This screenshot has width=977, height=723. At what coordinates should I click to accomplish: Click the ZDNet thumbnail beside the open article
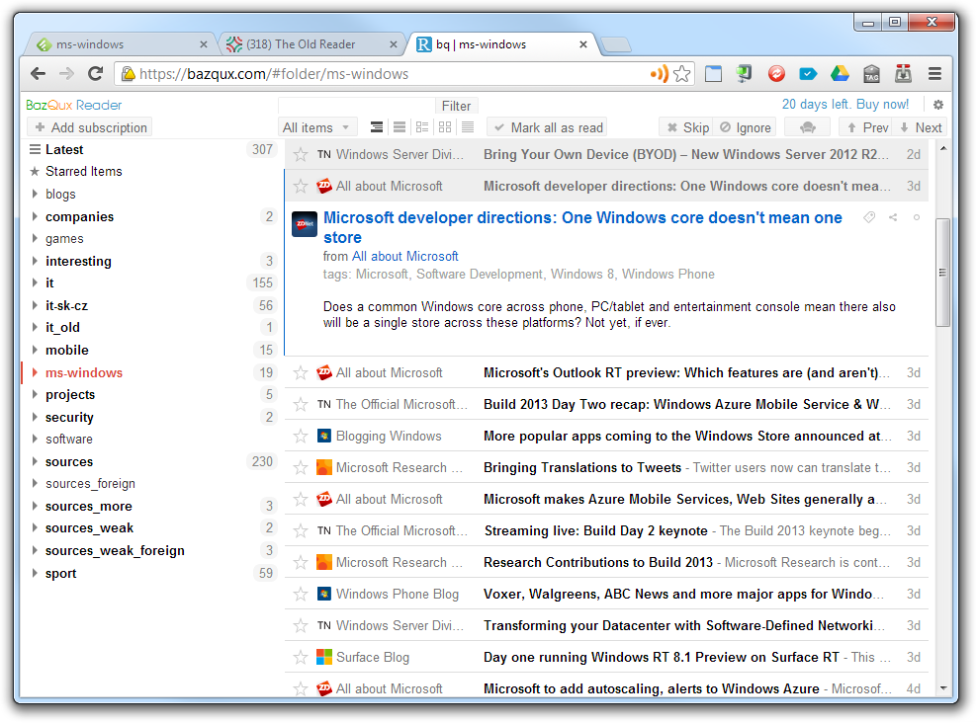(x=304, y=224)
